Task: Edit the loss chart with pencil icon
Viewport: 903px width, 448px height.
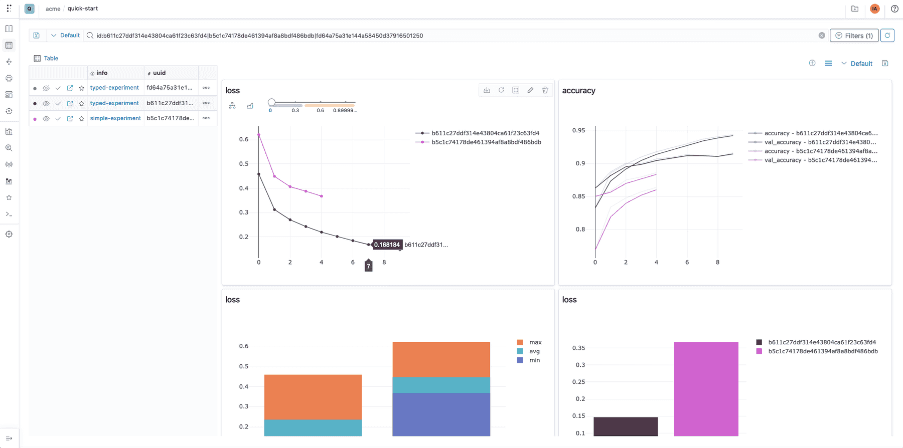Action: point(530,90)
